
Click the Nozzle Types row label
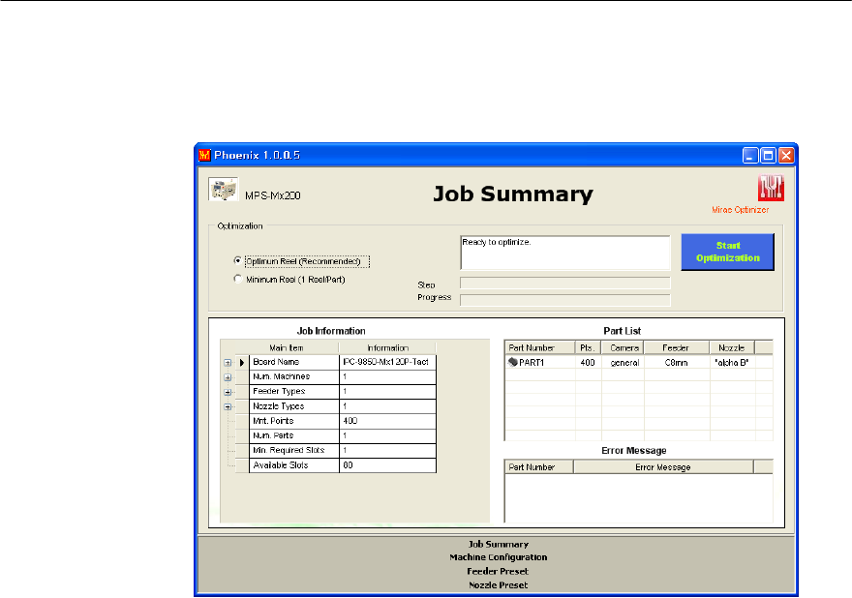pos(294,406)
